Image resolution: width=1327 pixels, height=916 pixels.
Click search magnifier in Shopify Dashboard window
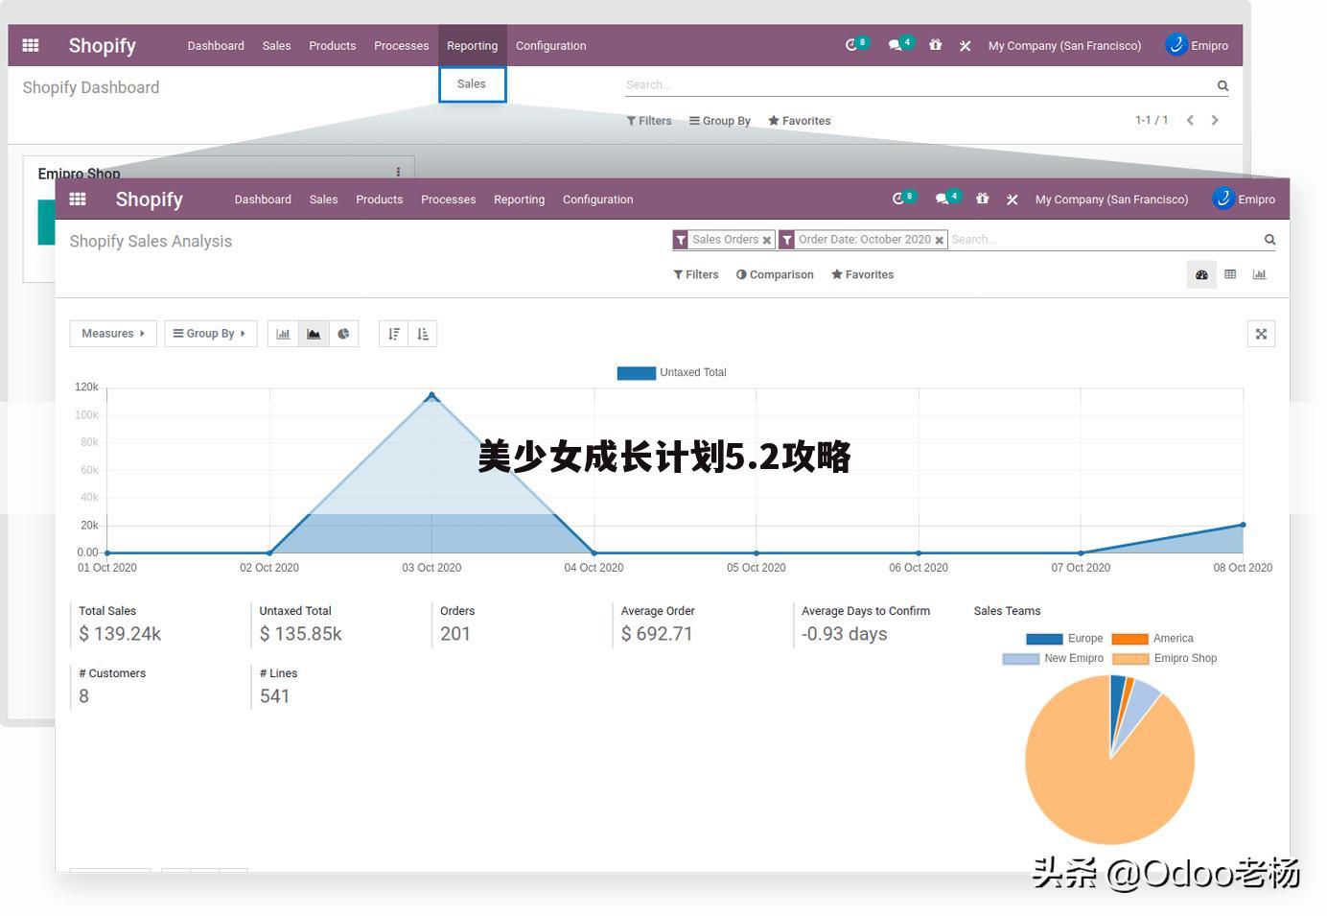[x=1222, y=85]
